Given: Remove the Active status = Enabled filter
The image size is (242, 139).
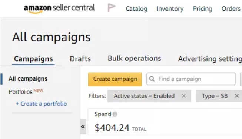Looking at the screenshot, I should pyautogui.click(x=184, y=96).
